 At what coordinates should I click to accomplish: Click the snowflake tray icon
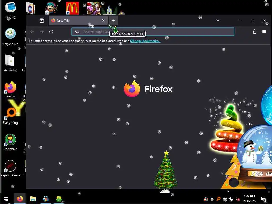pyautogui.click(x=225, y=199)
